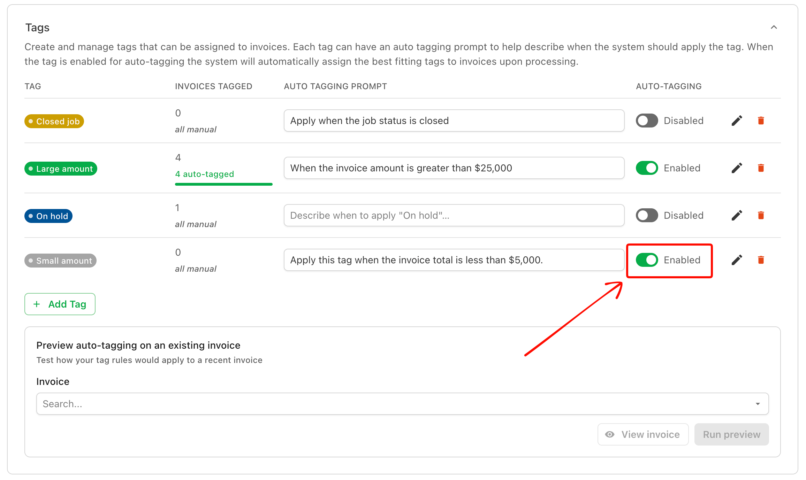This screenshot has width=806, height=480.
Task: Focus the On hold prompt field
Action: [x=454, y=215]
